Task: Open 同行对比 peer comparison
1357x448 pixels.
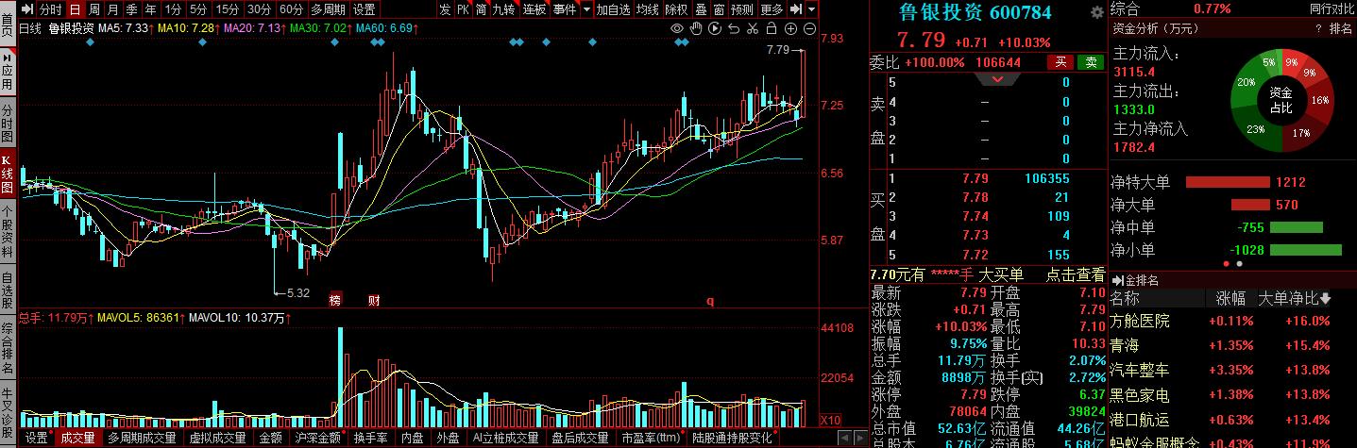Action: [1332, 8]
